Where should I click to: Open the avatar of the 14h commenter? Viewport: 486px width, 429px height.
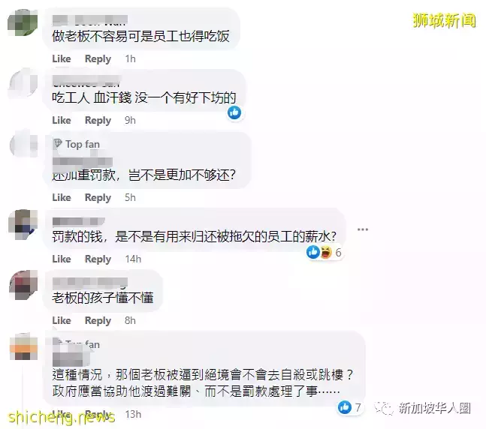(23, 224)
